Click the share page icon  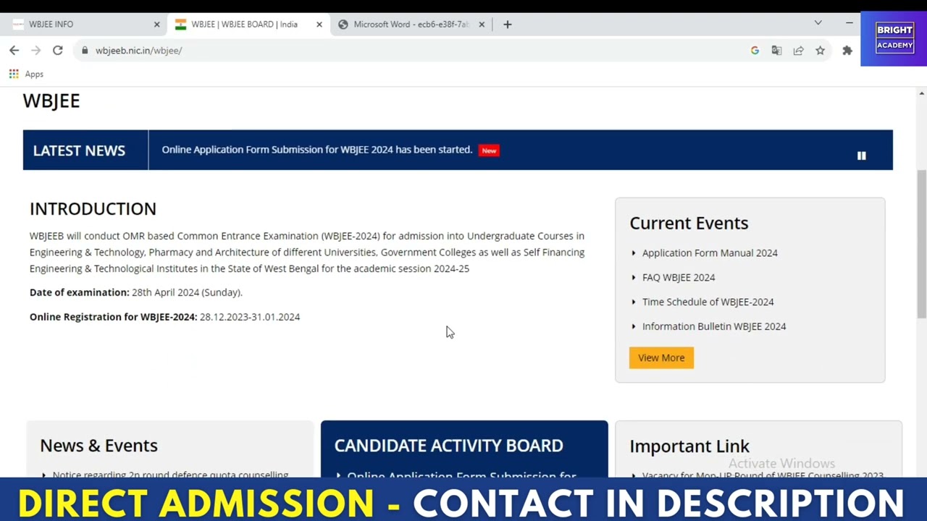798,50
